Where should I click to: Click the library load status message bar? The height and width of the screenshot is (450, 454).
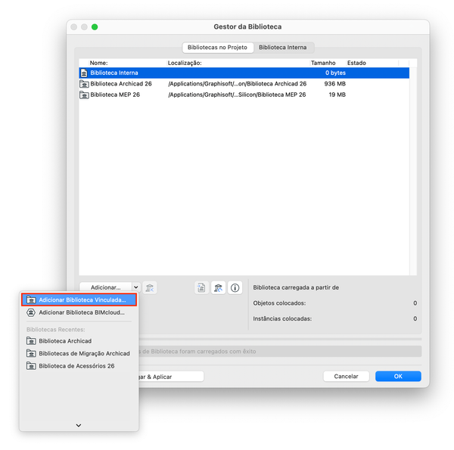(280, 352)
